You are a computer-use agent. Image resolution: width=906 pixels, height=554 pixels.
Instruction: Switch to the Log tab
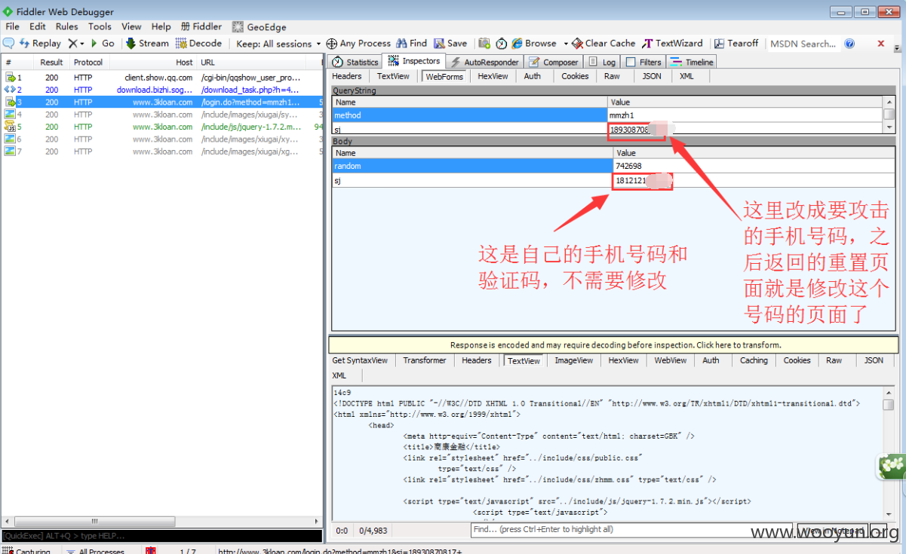602,62
